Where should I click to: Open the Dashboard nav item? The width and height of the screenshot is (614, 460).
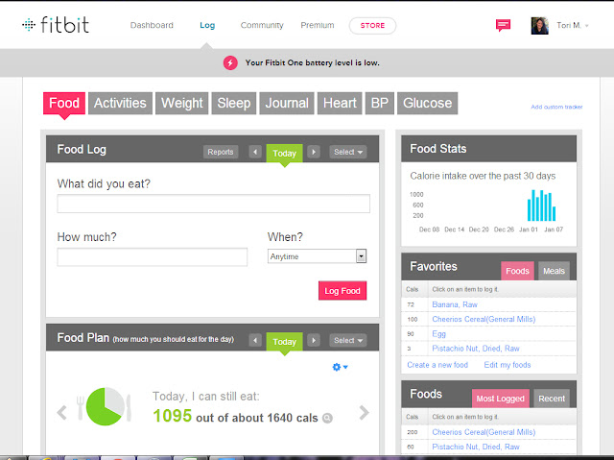click(152, 25)
